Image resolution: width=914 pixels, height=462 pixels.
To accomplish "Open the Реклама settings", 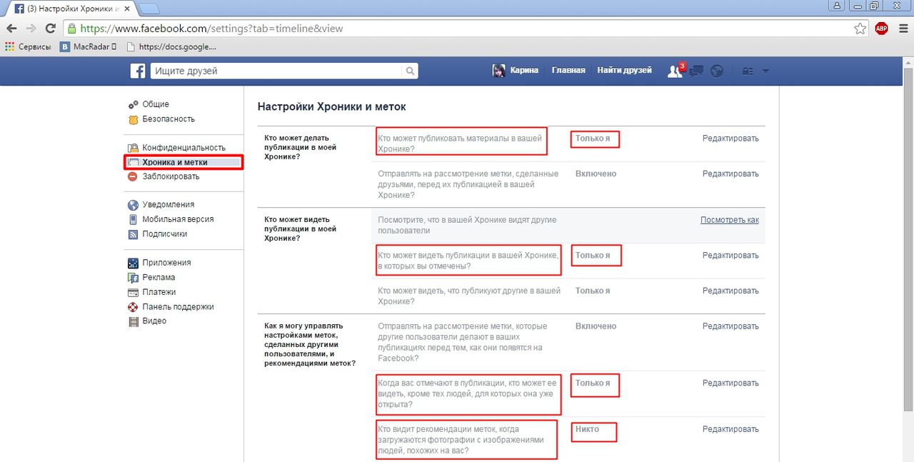I will (x=159, y=277).
